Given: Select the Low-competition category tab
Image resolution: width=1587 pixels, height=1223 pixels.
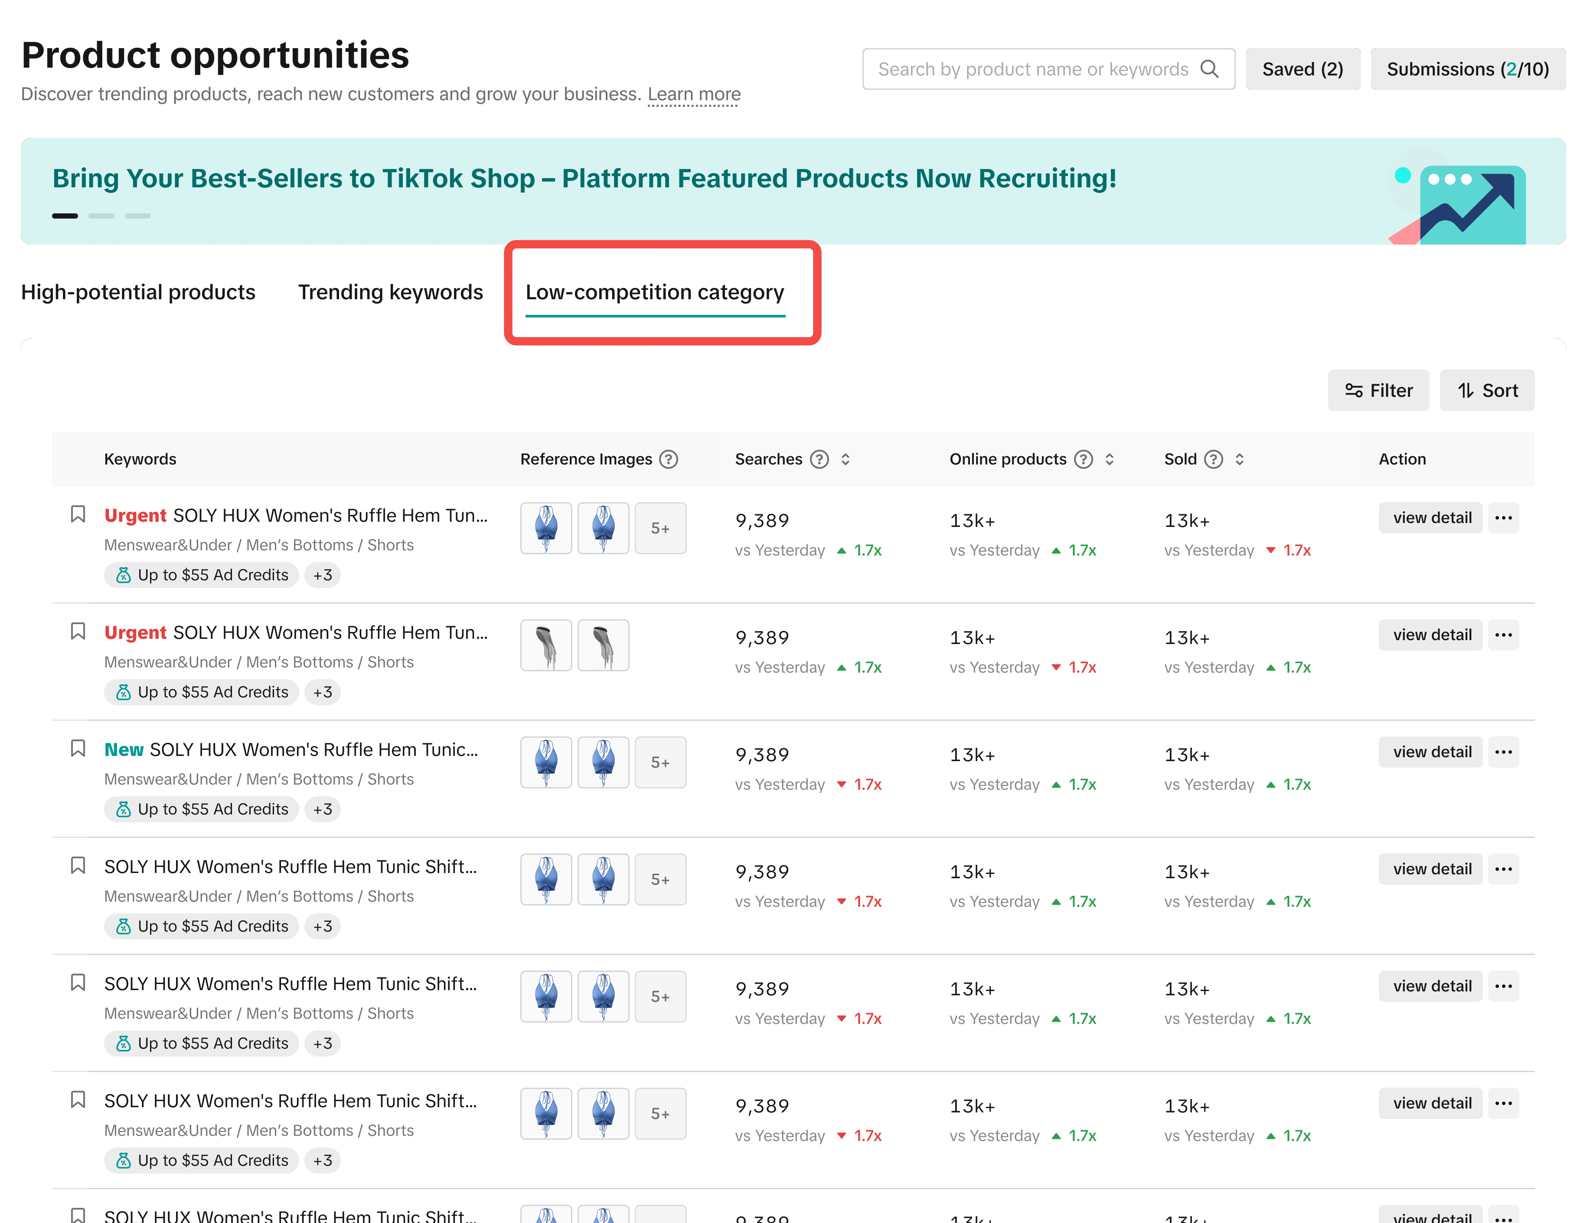Looking at the screenshot, I should 655,292.
